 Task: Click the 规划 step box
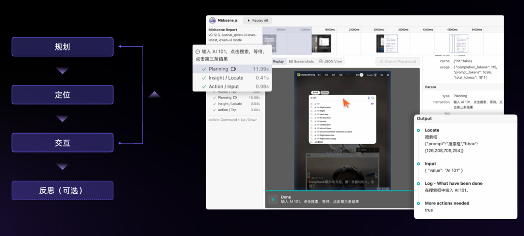(63, 47)
